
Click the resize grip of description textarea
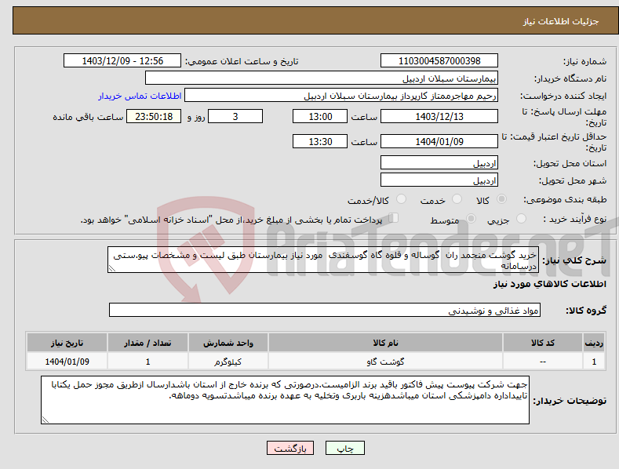[x=112, y=268]
